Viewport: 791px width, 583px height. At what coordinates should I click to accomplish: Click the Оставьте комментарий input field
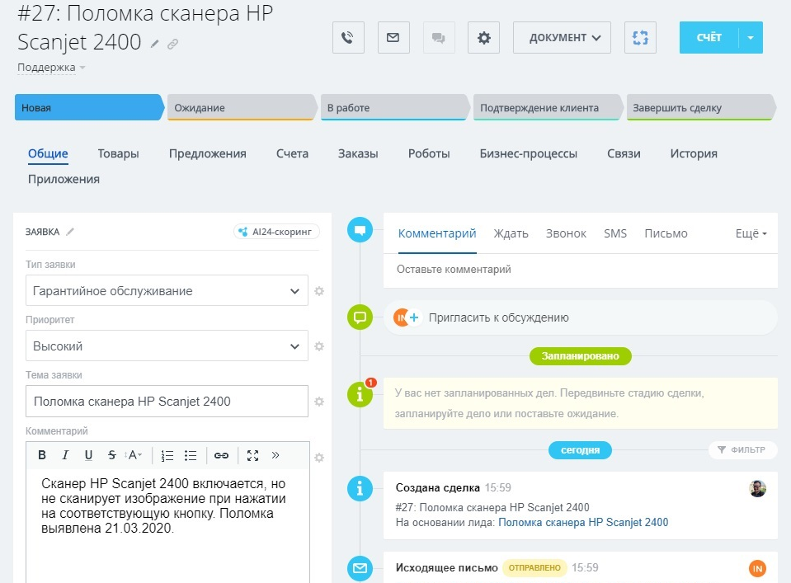[x=580, y=270]
